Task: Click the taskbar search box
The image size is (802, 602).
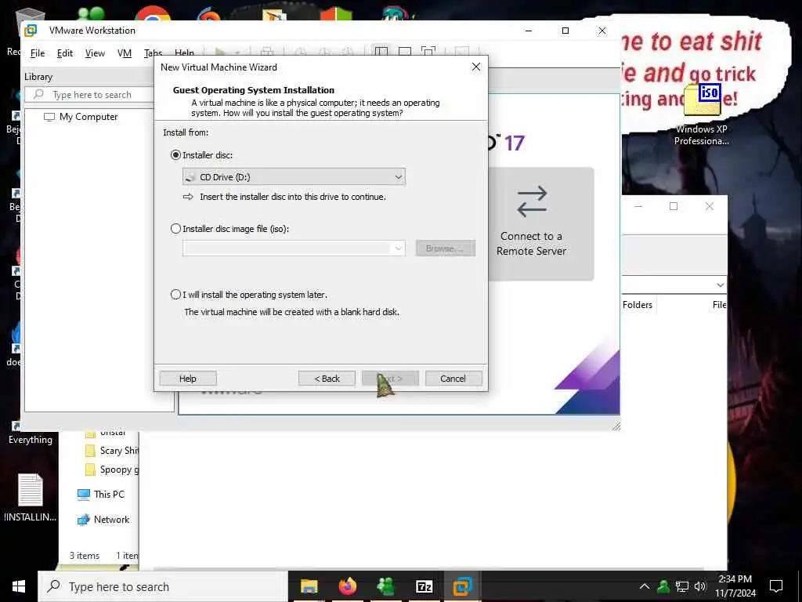Action: tap(163, 586)
